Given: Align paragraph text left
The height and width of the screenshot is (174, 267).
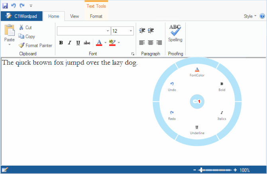Looking at the screenshot, I should 142,43.
